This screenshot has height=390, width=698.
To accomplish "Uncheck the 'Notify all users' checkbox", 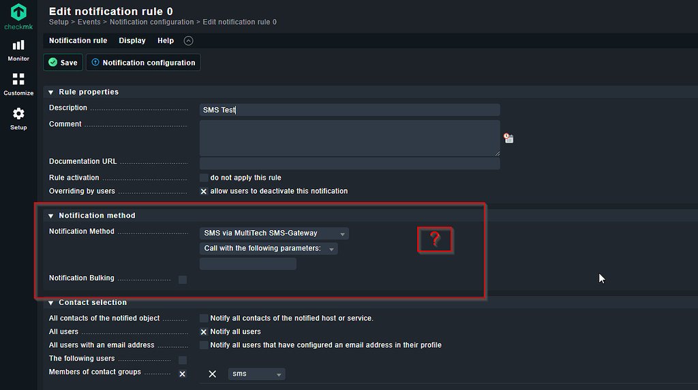I will [x=204, y=332].
